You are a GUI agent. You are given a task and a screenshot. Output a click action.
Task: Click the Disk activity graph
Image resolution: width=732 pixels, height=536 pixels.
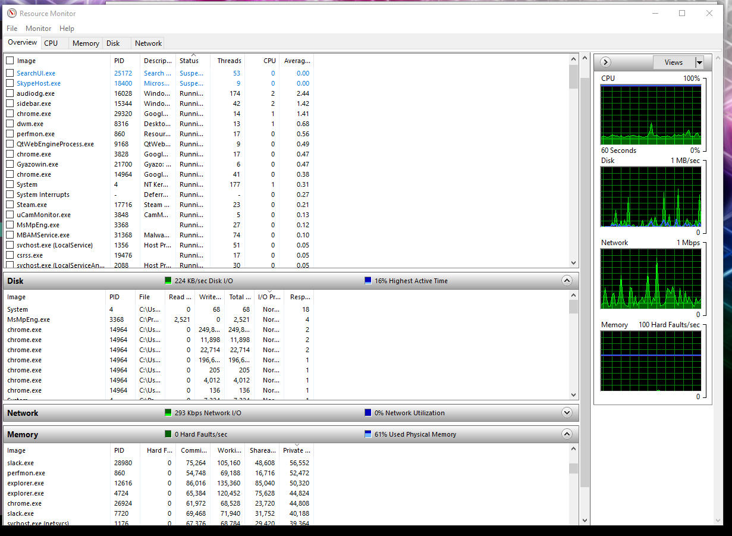(x=651, y=196)
